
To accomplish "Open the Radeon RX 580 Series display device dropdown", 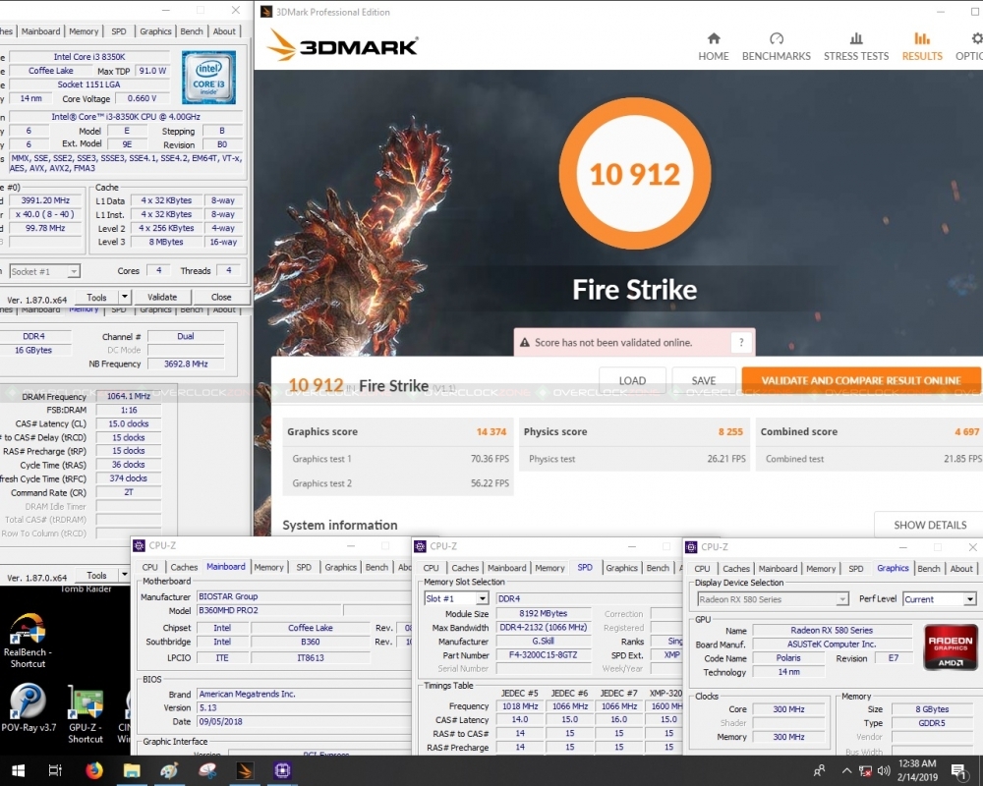I will (773, 599).
